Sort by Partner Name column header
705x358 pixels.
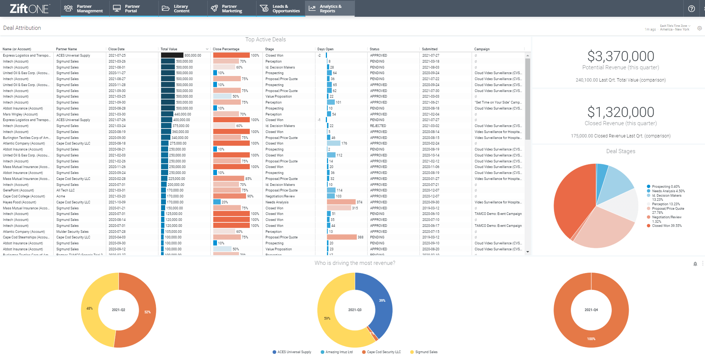66,49
